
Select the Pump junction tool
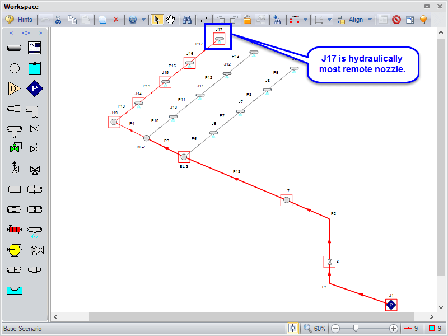(x=15, y=249)
